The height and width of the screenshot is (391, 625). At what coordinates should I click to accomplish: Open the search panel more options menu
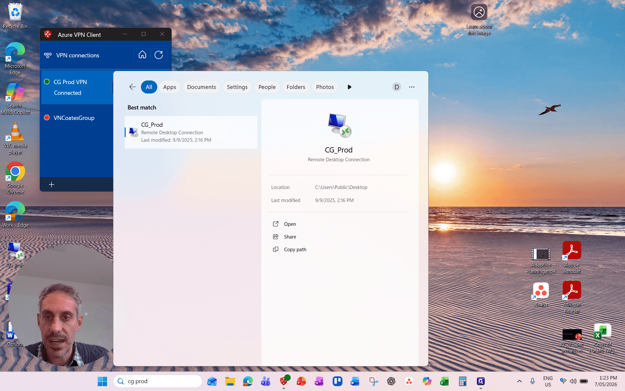412,87
